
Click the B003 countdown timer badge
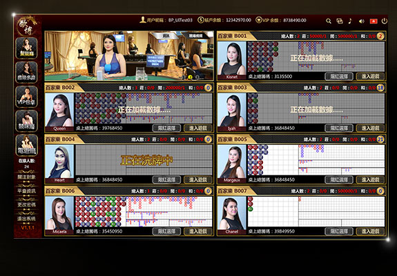click(380, 88)
